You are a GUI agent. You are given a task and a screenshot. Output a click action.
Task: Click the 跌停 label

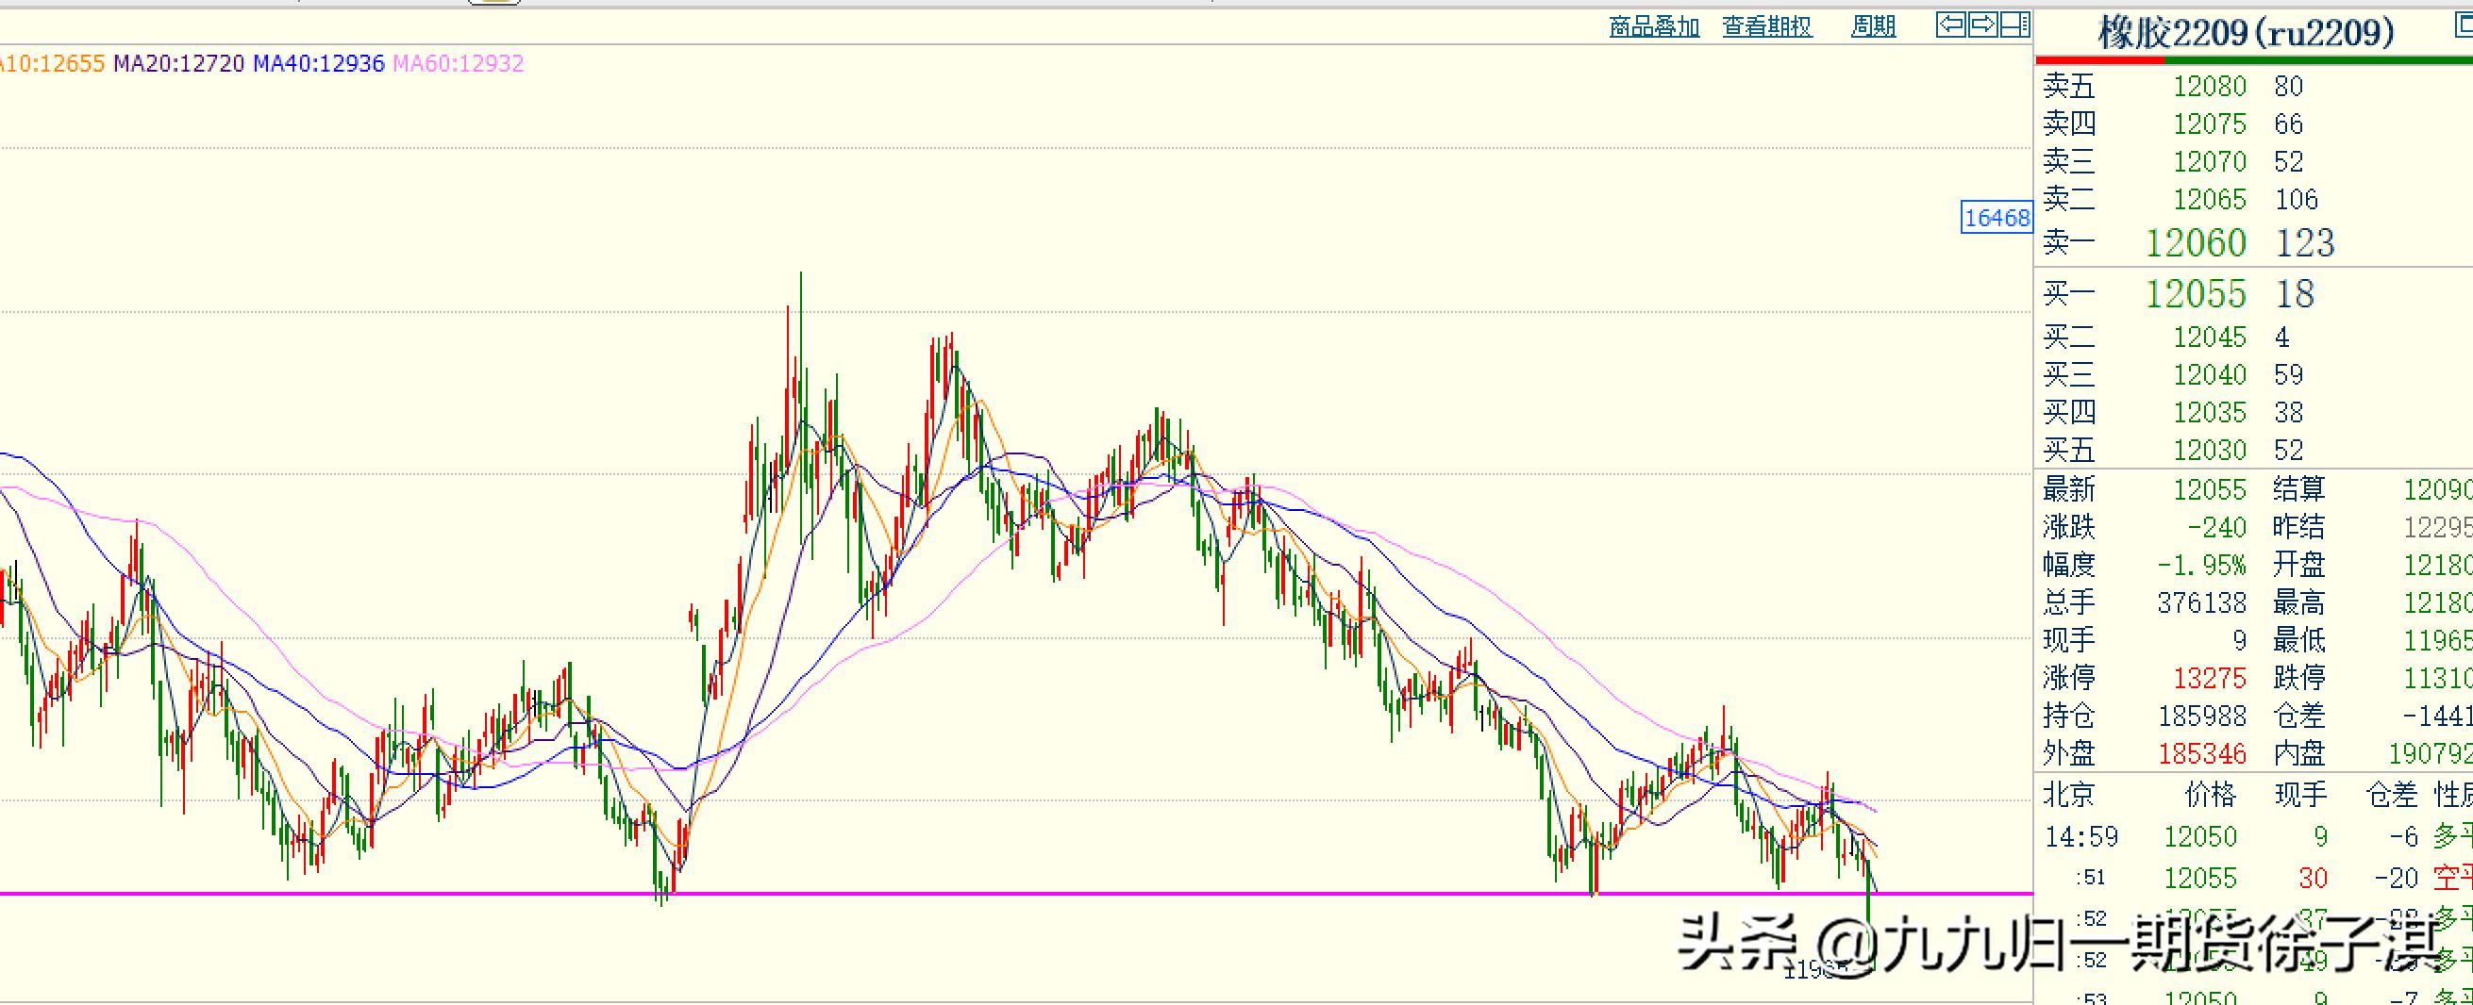[x=2299, y=679]
